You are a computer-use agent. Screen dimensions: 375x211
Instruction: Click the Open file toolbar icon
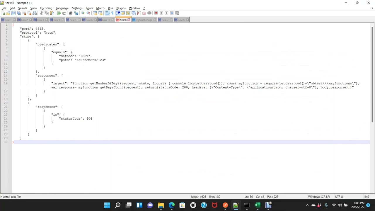(x=8, y=13)
